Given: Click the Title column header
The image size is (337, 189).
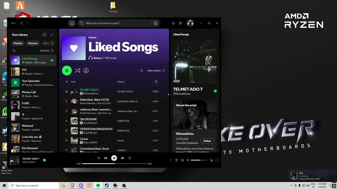Looking at the screenshot, I should (73, 82).
